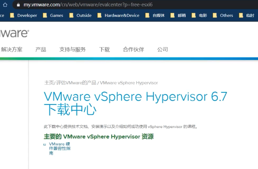
Task: Open the Outside bookmarks folder
Action: pos(80,15)
